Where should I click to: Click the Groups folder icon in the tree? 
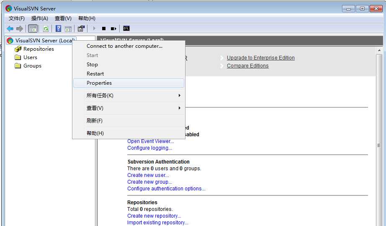tap(18, 65)
